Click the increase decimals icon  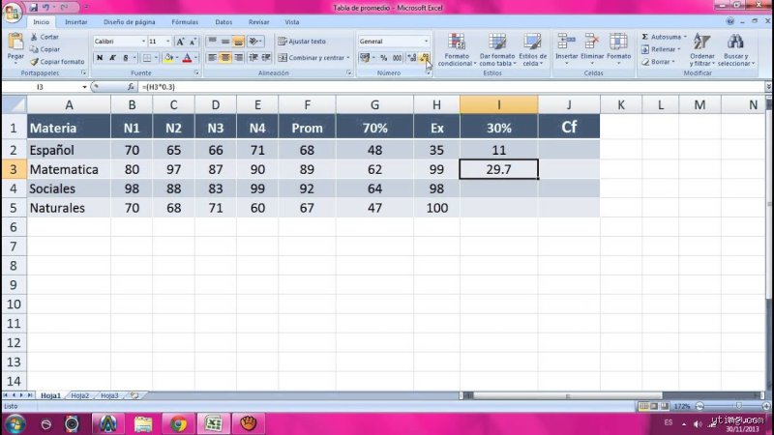pos(412,58)
